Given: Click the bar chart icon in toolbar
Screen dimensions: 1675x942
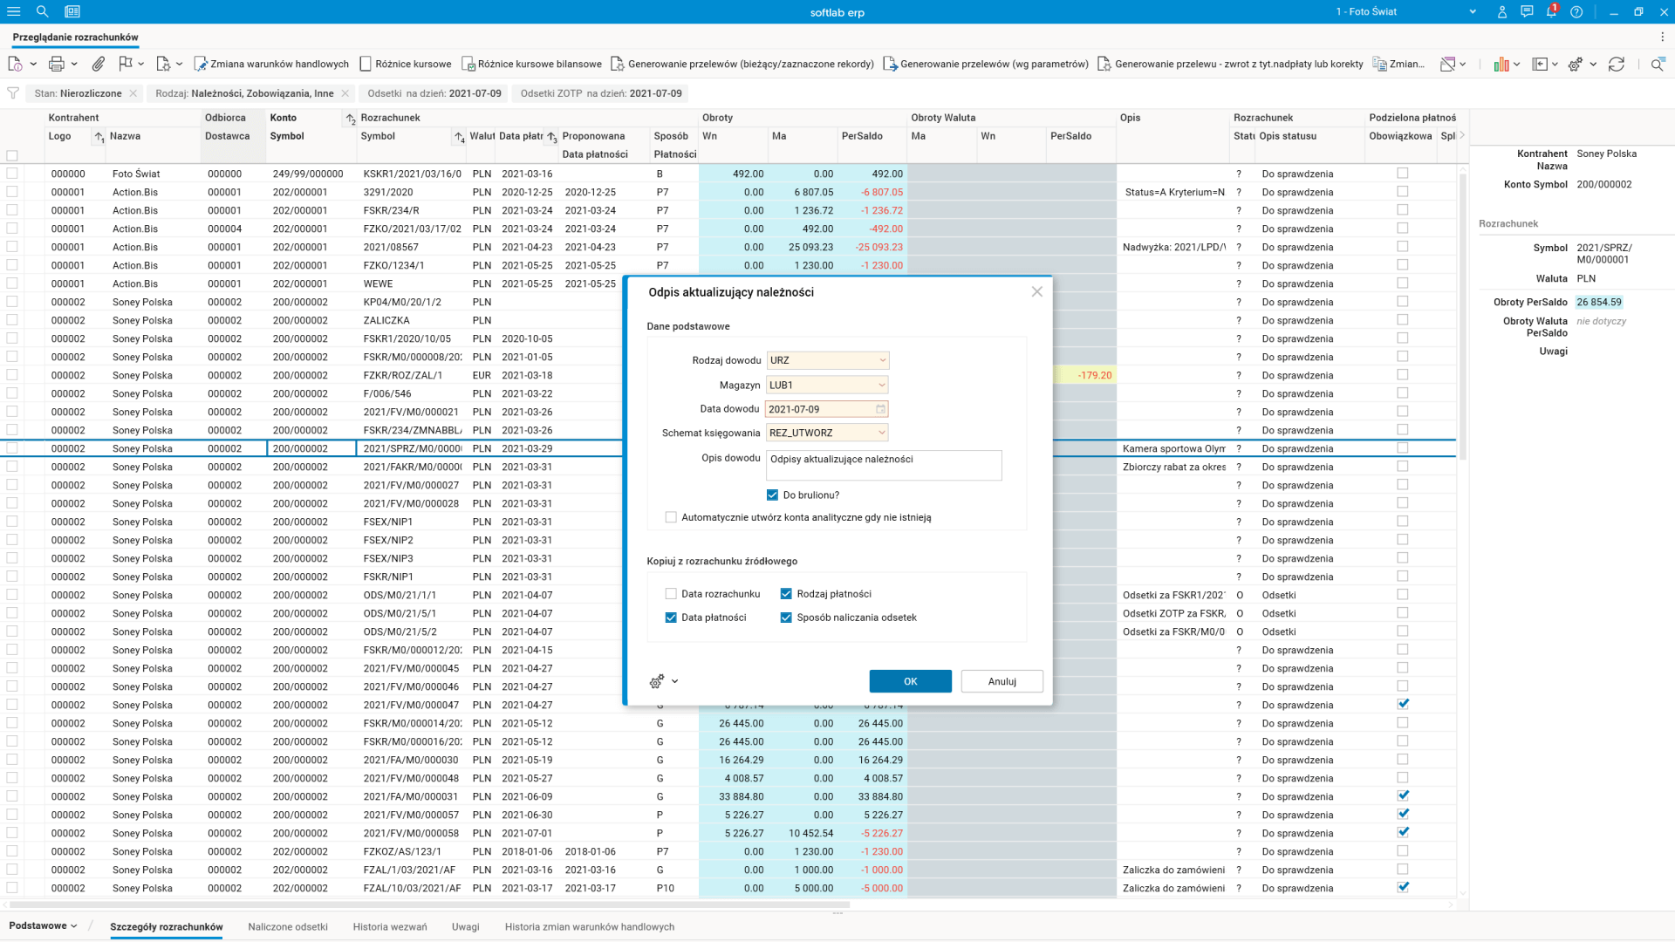Looking at the screenshot, I should pos(1501,64).
